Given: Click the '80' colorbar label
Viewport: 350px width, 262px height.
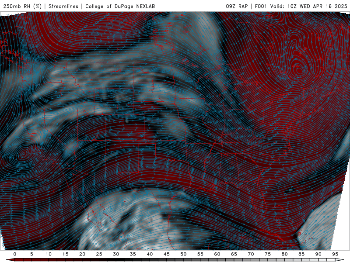Looking at the screenshot, I should click(x=285, y=254).
